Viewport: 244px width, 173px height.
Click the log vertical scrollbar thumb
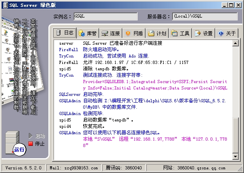[x=236, y=135]
